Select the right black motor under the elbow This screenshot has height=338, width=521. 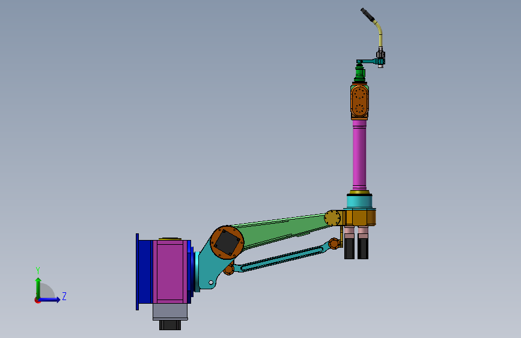click(363, 248)
